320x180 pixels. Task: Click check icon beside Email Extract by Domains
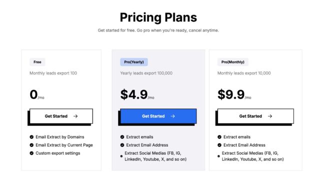(x=31, y=137)
